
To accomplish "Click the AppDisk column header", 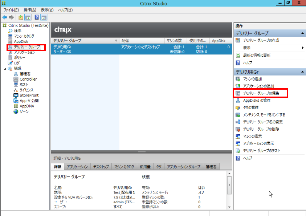I will 221,41.
